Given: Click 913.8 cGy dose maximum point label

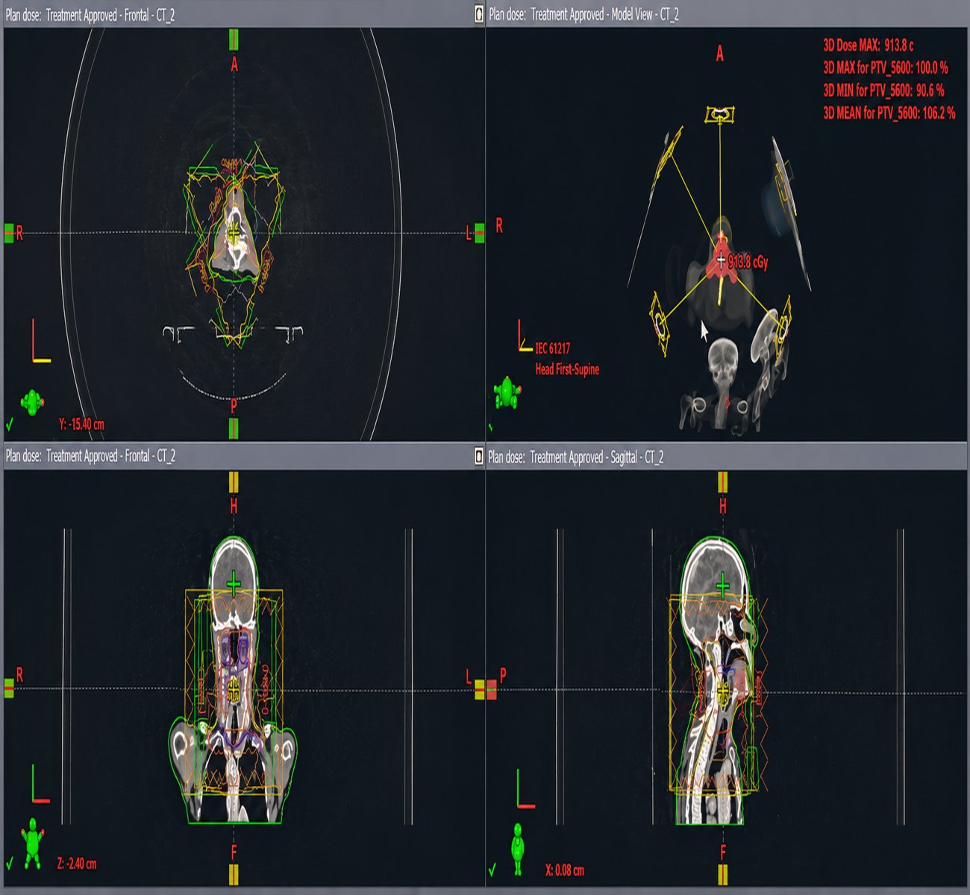Looking at the screenshot, I should click(748, 263).
